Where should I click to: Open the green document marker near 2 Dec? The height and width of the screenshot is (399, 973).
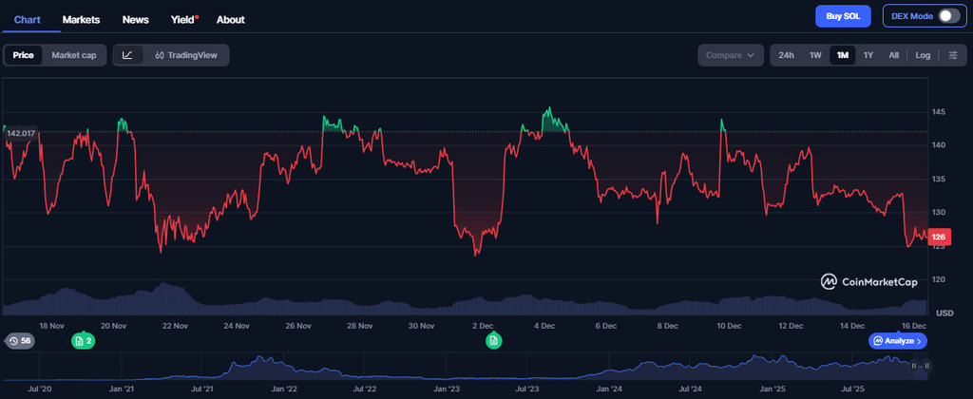click(493, 340)
